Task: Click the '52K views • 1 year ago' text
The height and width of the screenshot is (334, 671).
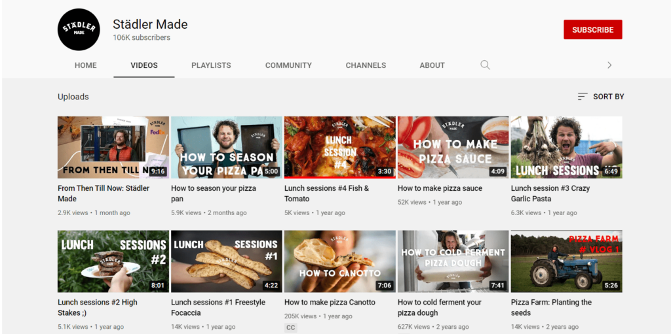Action: click(x=430, y=203)
